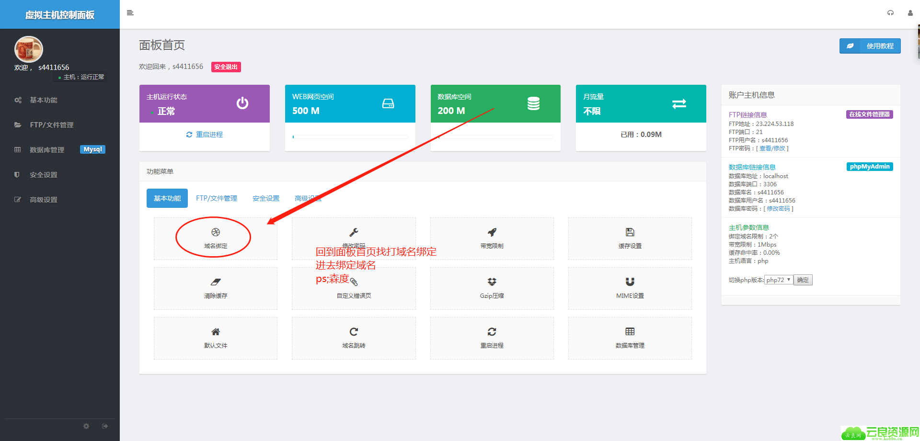Switch to 高级设置 tab in 功能菜单
Screen dimensions: 920x441
tap(308, 198)
